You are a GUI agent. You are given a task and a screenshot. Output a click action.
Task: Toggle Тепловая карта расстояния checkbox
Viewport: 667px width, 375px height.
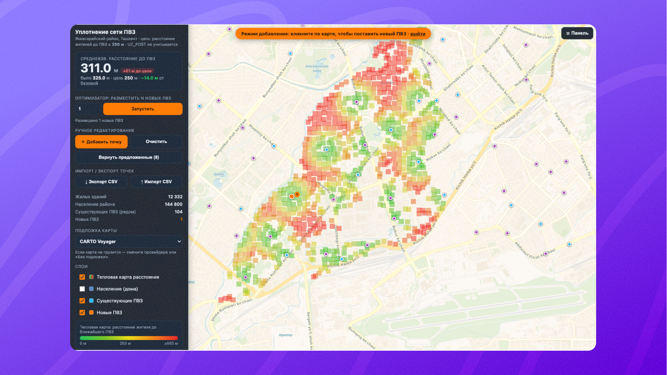click(x=82, y=277)
